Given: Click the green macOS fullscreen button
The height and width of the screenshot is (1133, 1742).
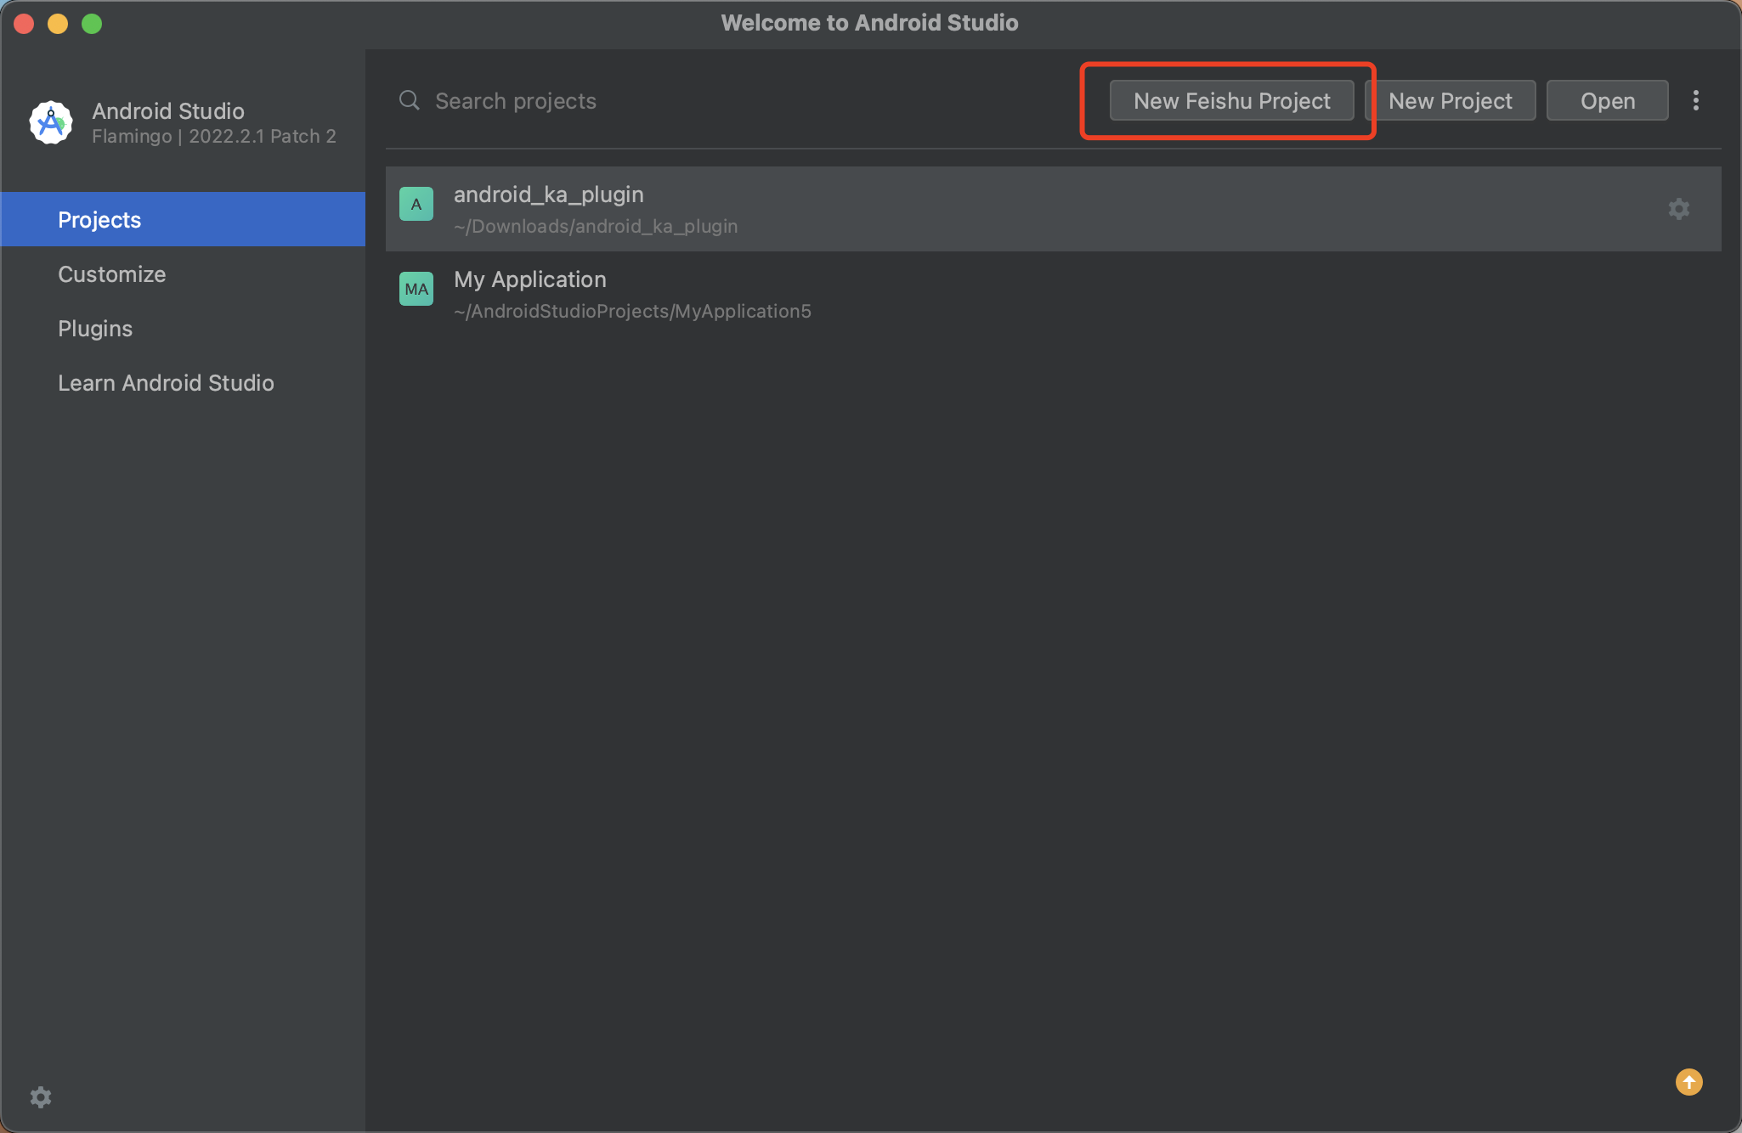Looking at the screenshot, I should pos(92,24).
